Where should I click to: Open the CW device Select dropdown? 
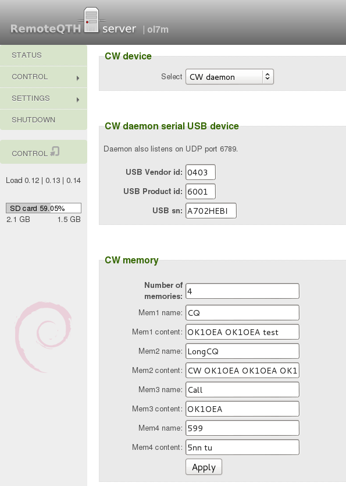(x=230, y=77)
